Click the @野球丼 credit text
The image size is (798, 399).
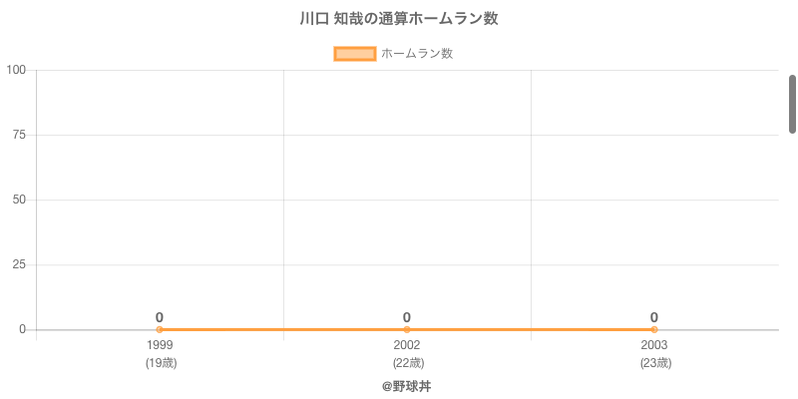point(406,386)
